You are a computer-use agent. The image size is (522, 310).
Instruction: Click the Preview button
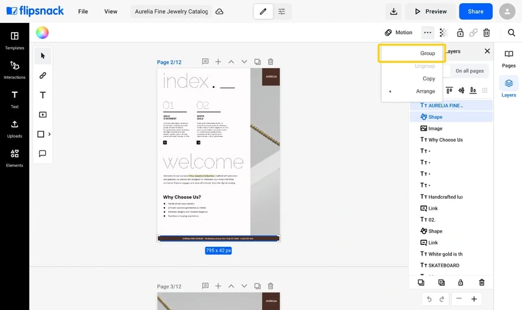430,11
